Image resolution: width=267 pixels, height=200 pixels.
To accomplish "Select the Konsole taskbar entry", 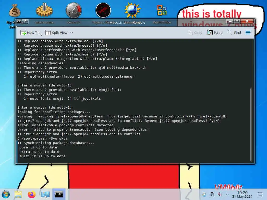I will pos(59,194).
